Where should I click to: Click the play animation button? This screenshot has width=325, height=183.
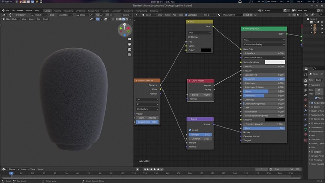[x=154, y=169]
